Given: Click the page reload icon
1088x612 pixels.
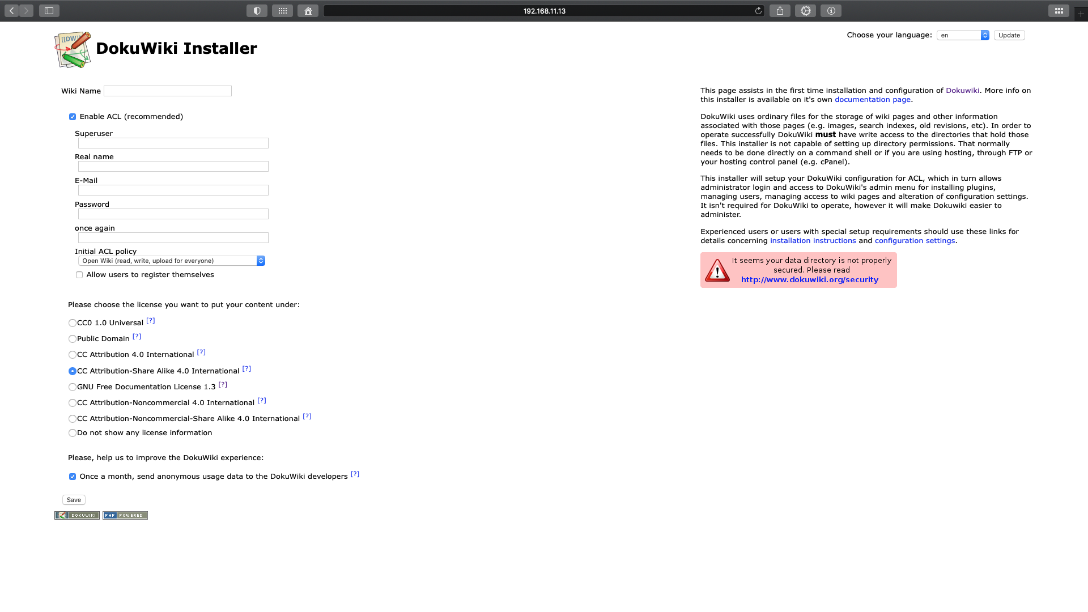Looking at the screenshot, I should [758, 11].
